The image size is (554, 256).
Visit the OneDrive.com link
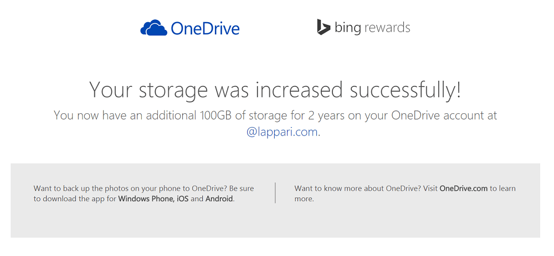(x=464, y=189)
